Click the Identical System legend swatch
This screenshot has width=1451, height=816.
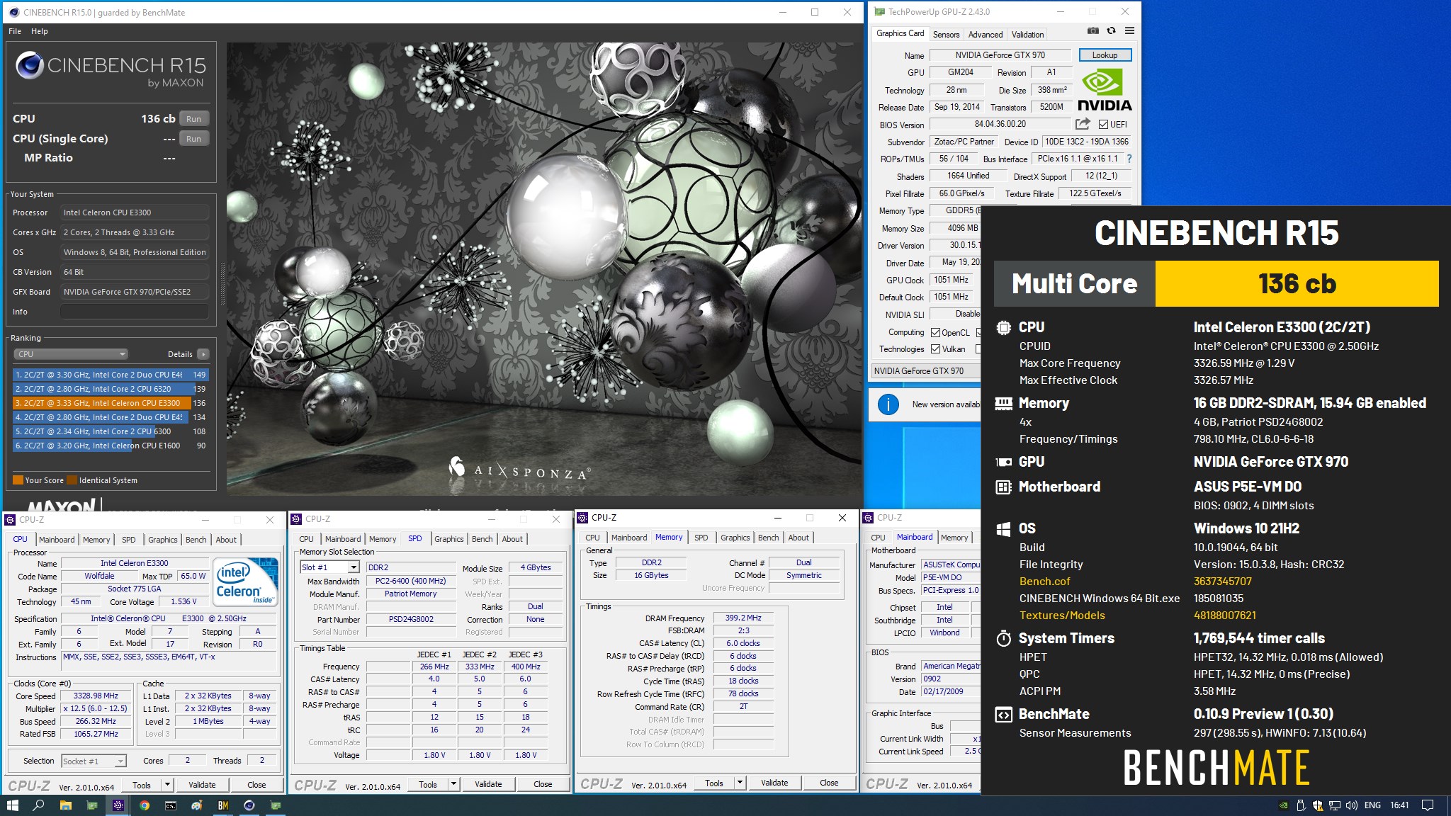pos(72,480)
